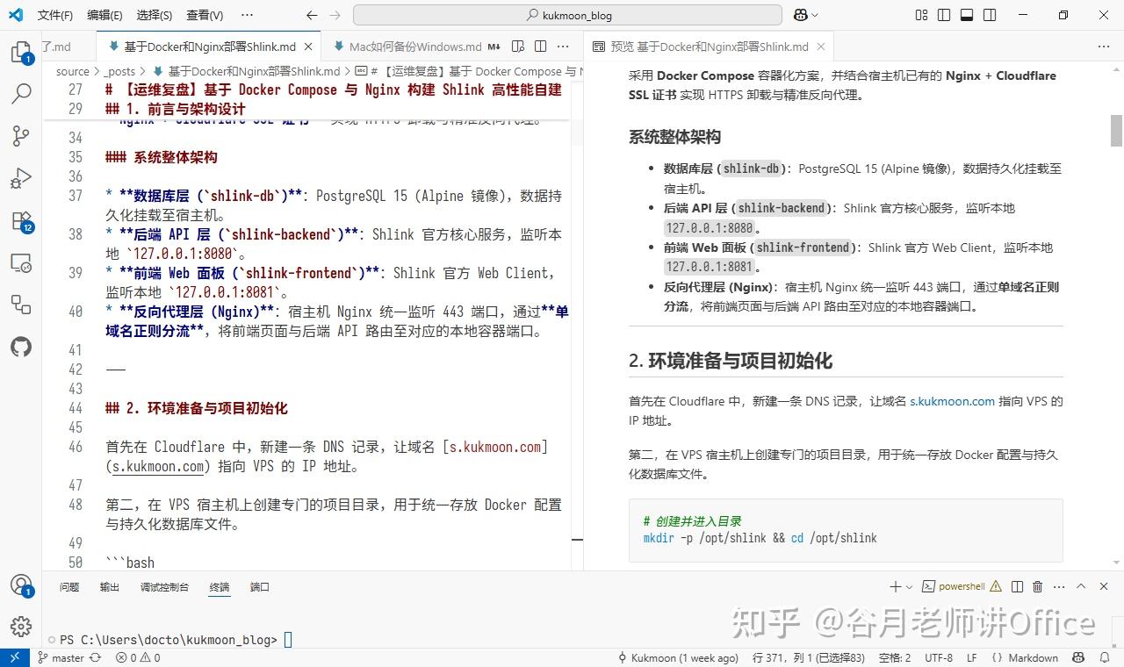Open the Remote Explorer view
The width and height of the screenshot is (1124, 667).
[21, 262]
